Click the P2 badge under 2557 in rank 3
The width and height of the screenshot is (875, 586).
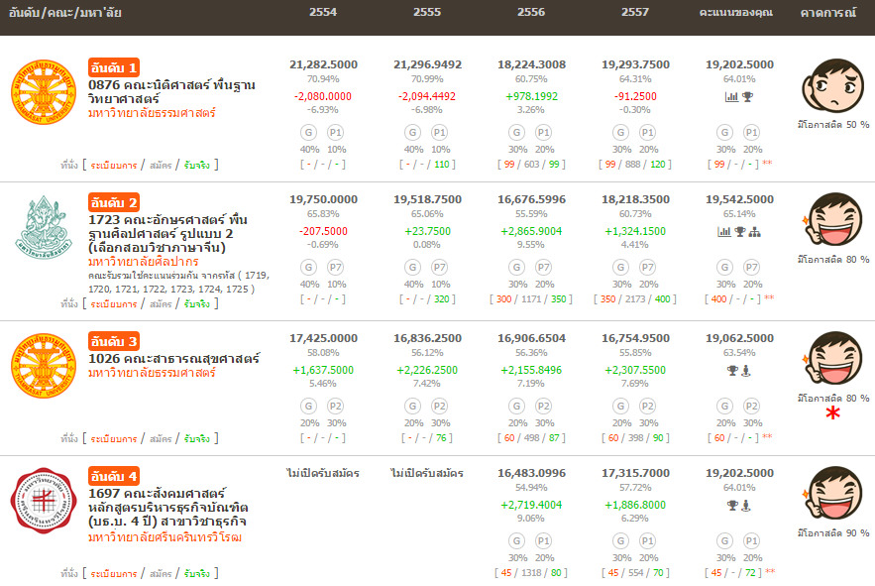click(647, 407)
